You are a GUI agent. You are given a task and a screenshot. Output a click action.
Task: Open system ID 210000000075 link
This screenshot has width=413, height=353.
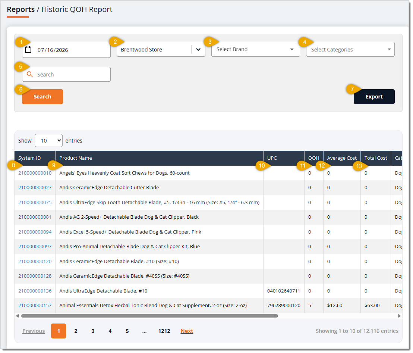pos(35,203)
